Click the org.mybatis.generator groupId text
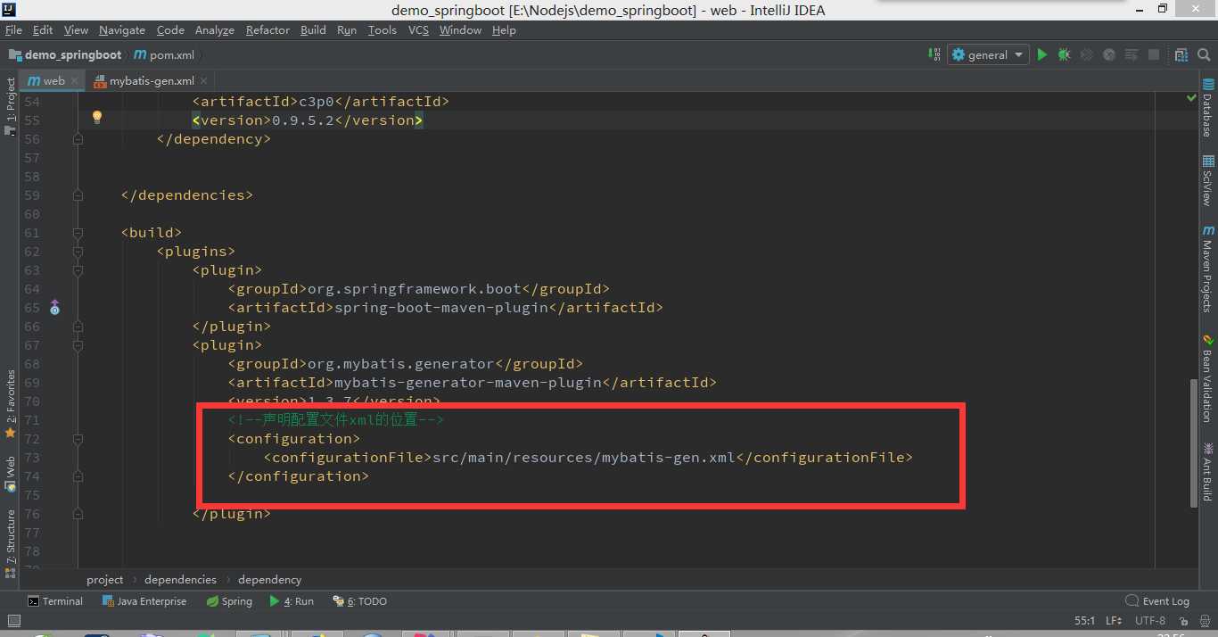The height and width of the screenshot is (637, 1218). click(x=400, y=364)
